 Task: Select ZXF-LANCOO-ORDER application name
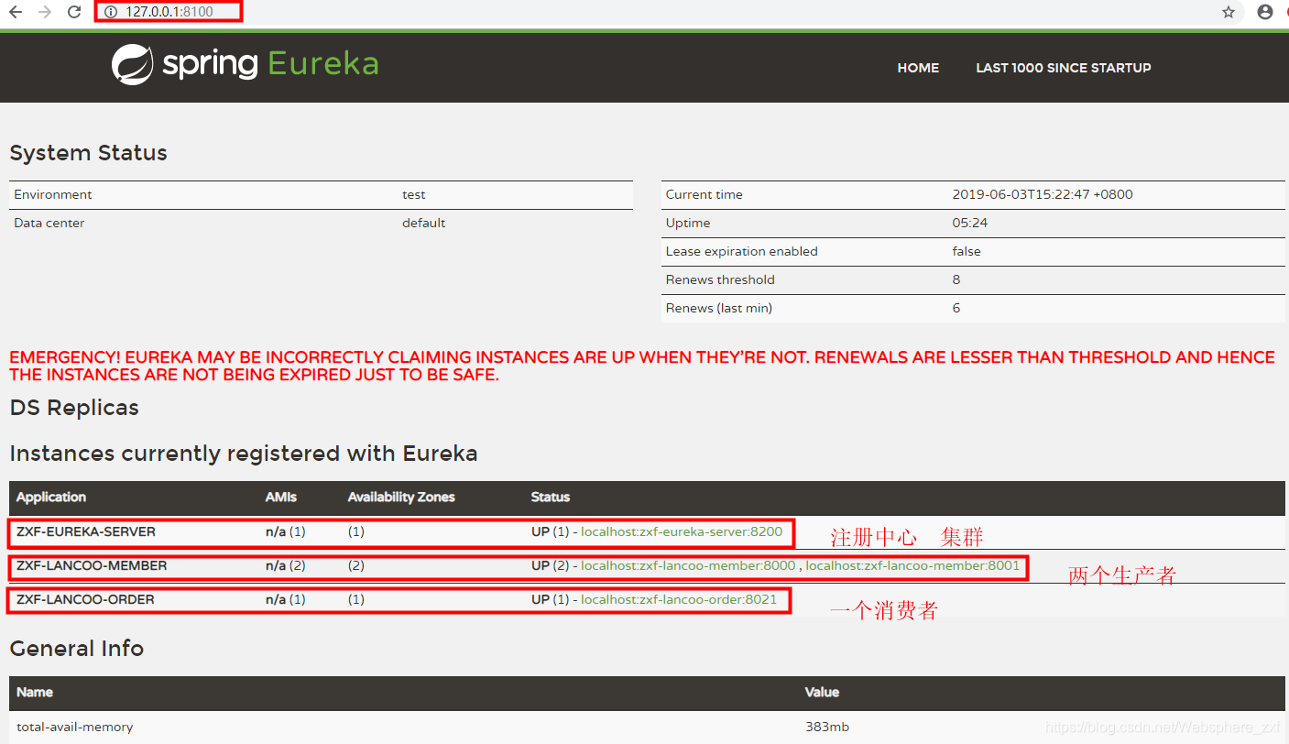pos(85,599)
